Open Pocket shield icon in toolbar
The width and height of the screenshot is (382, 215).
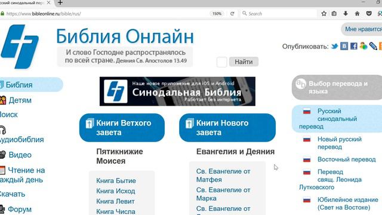pos(369,14)
